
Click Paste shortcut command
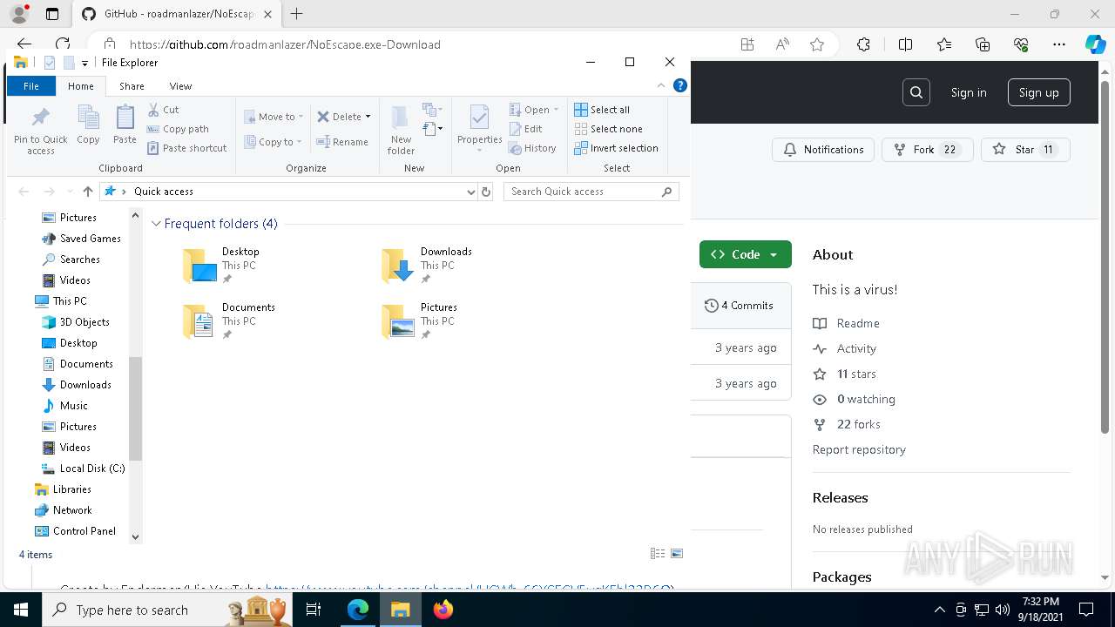(x=187, y=148)
